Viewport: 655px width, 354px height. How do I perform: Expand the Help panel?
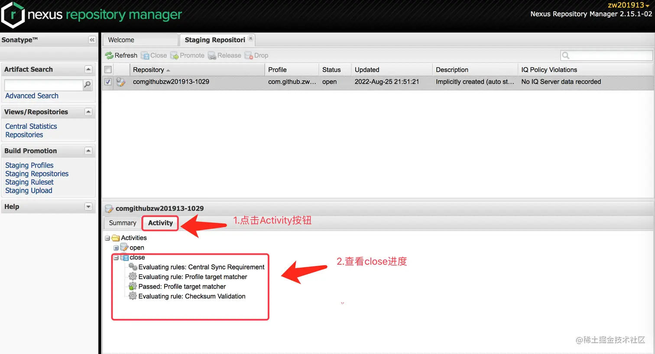[x=88, y=207]
